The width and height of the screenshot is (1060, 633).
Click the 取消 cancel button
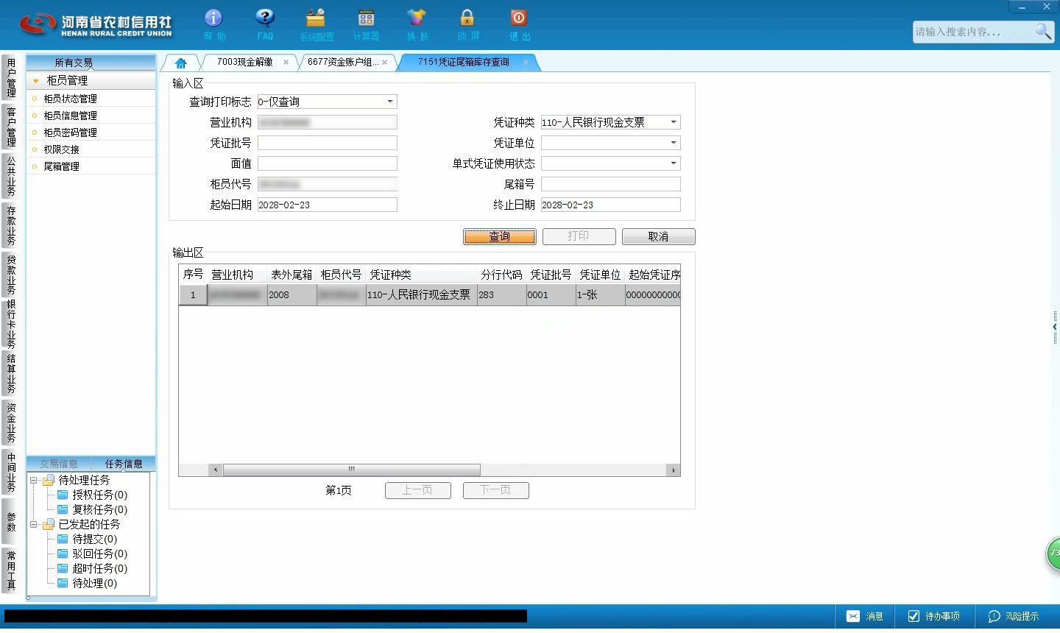pyautogui.click(x=658, y=236)
